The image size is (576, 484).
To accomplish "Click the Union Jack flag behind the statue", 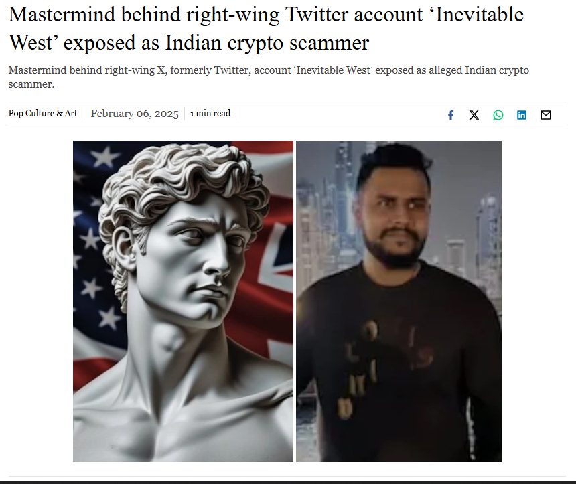I will [274, 257].
